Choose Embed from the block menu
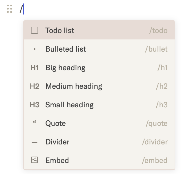This screenshot has width=181, height=174. [57, 160]
